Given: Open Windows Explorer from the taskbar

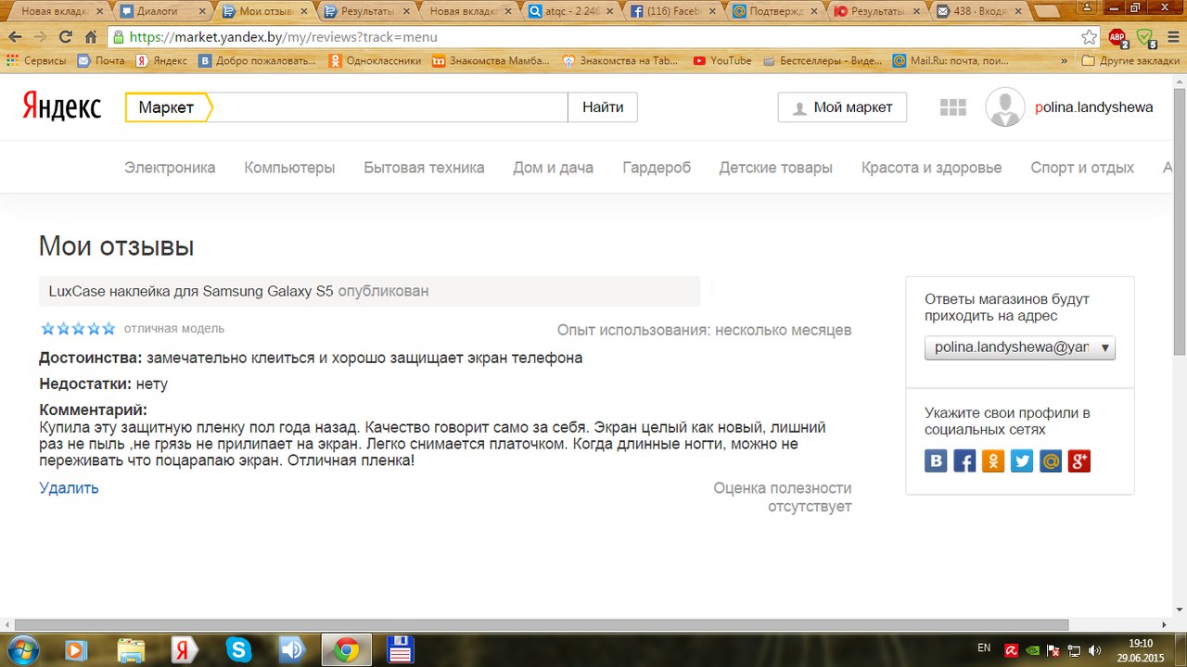Looking at the screenshot, I should tap(131, 650).
